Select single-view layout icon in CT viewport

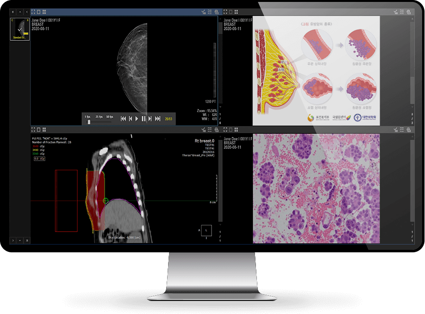pyautogui.click(x=39, y=129)
